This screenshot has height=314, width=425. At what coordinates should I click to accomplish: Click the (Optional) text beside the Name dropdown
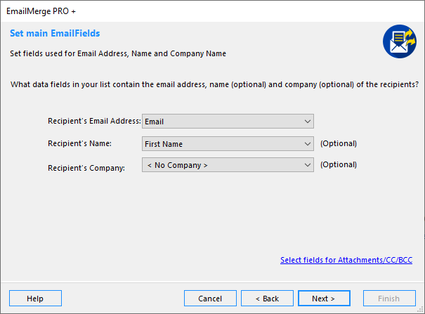(x=339, y=143)
